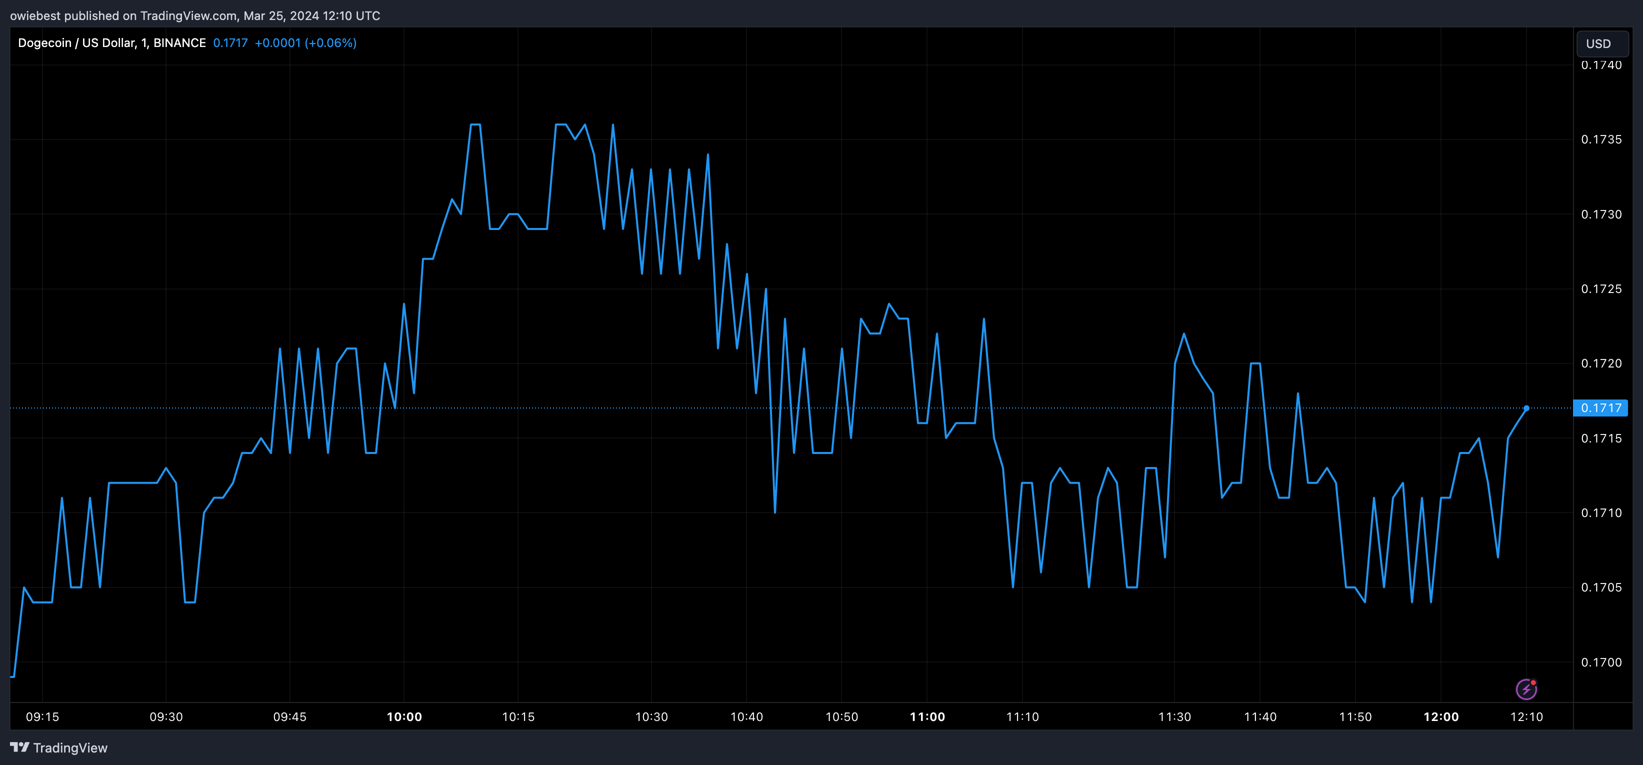Open the USD currency selector
This screenshot has width=1643, height=765.
click(1601, 43)
